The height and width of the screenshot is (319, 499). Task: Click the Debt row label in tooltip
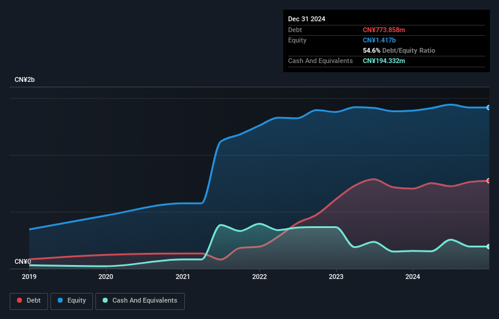[x=295, y=30]
